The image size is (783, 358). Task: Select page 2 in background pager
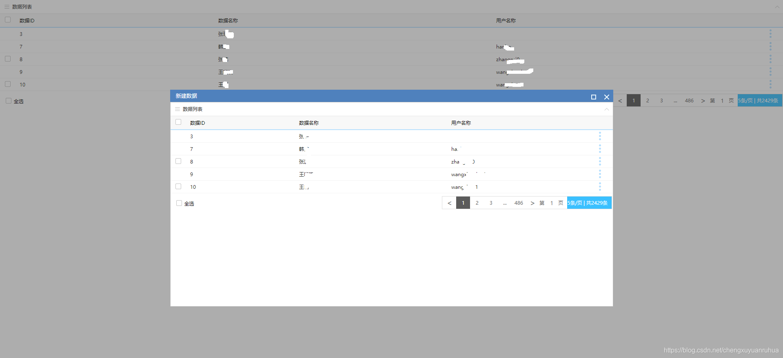coord(648,100)
